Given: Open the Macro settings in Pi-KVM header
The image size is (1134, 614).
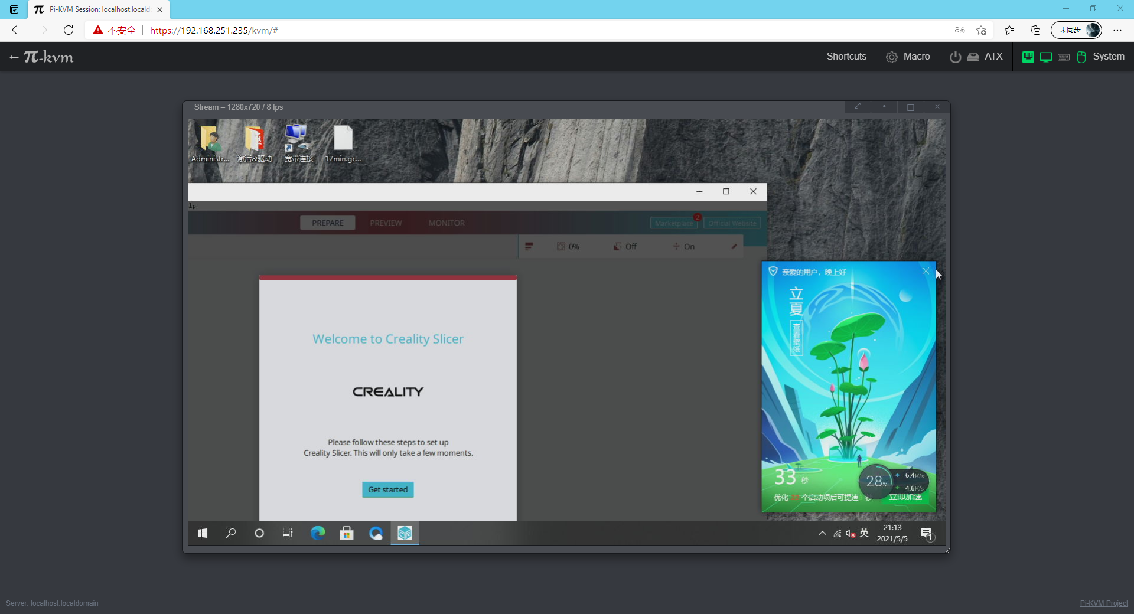Looking at the screenshot, I should coord(908,57).
